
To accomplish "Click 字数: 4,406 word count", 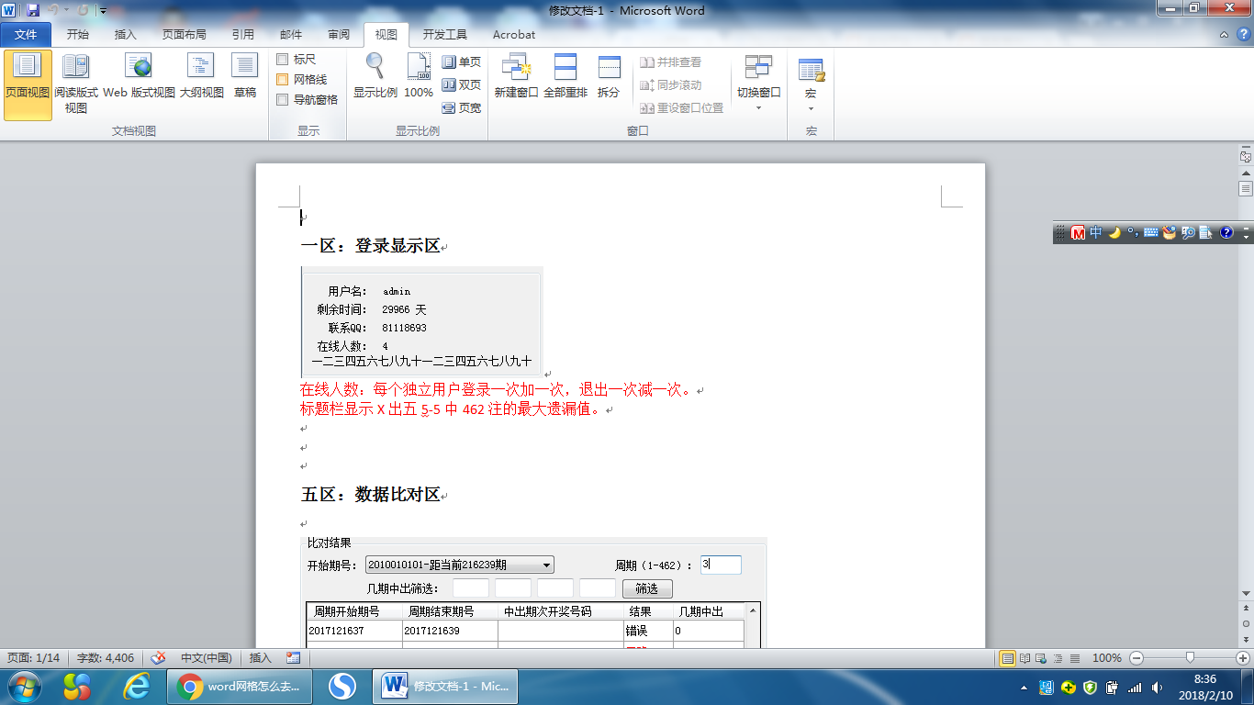I will point(106,657).
